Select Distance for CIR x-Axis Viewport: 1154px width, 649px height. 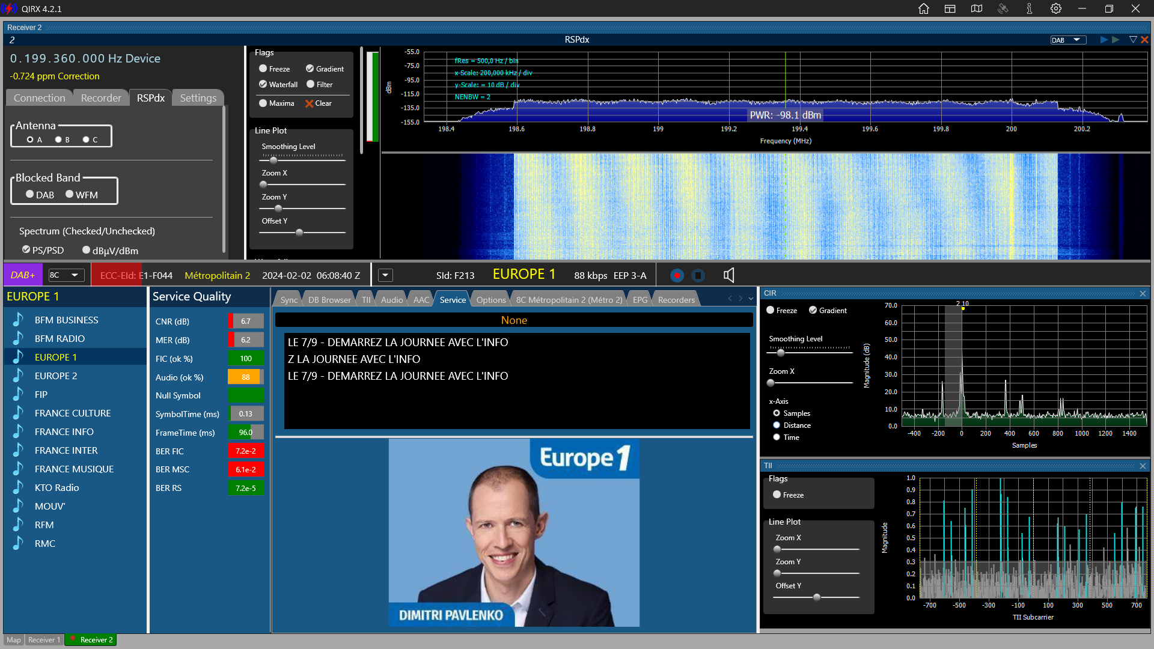777,425
